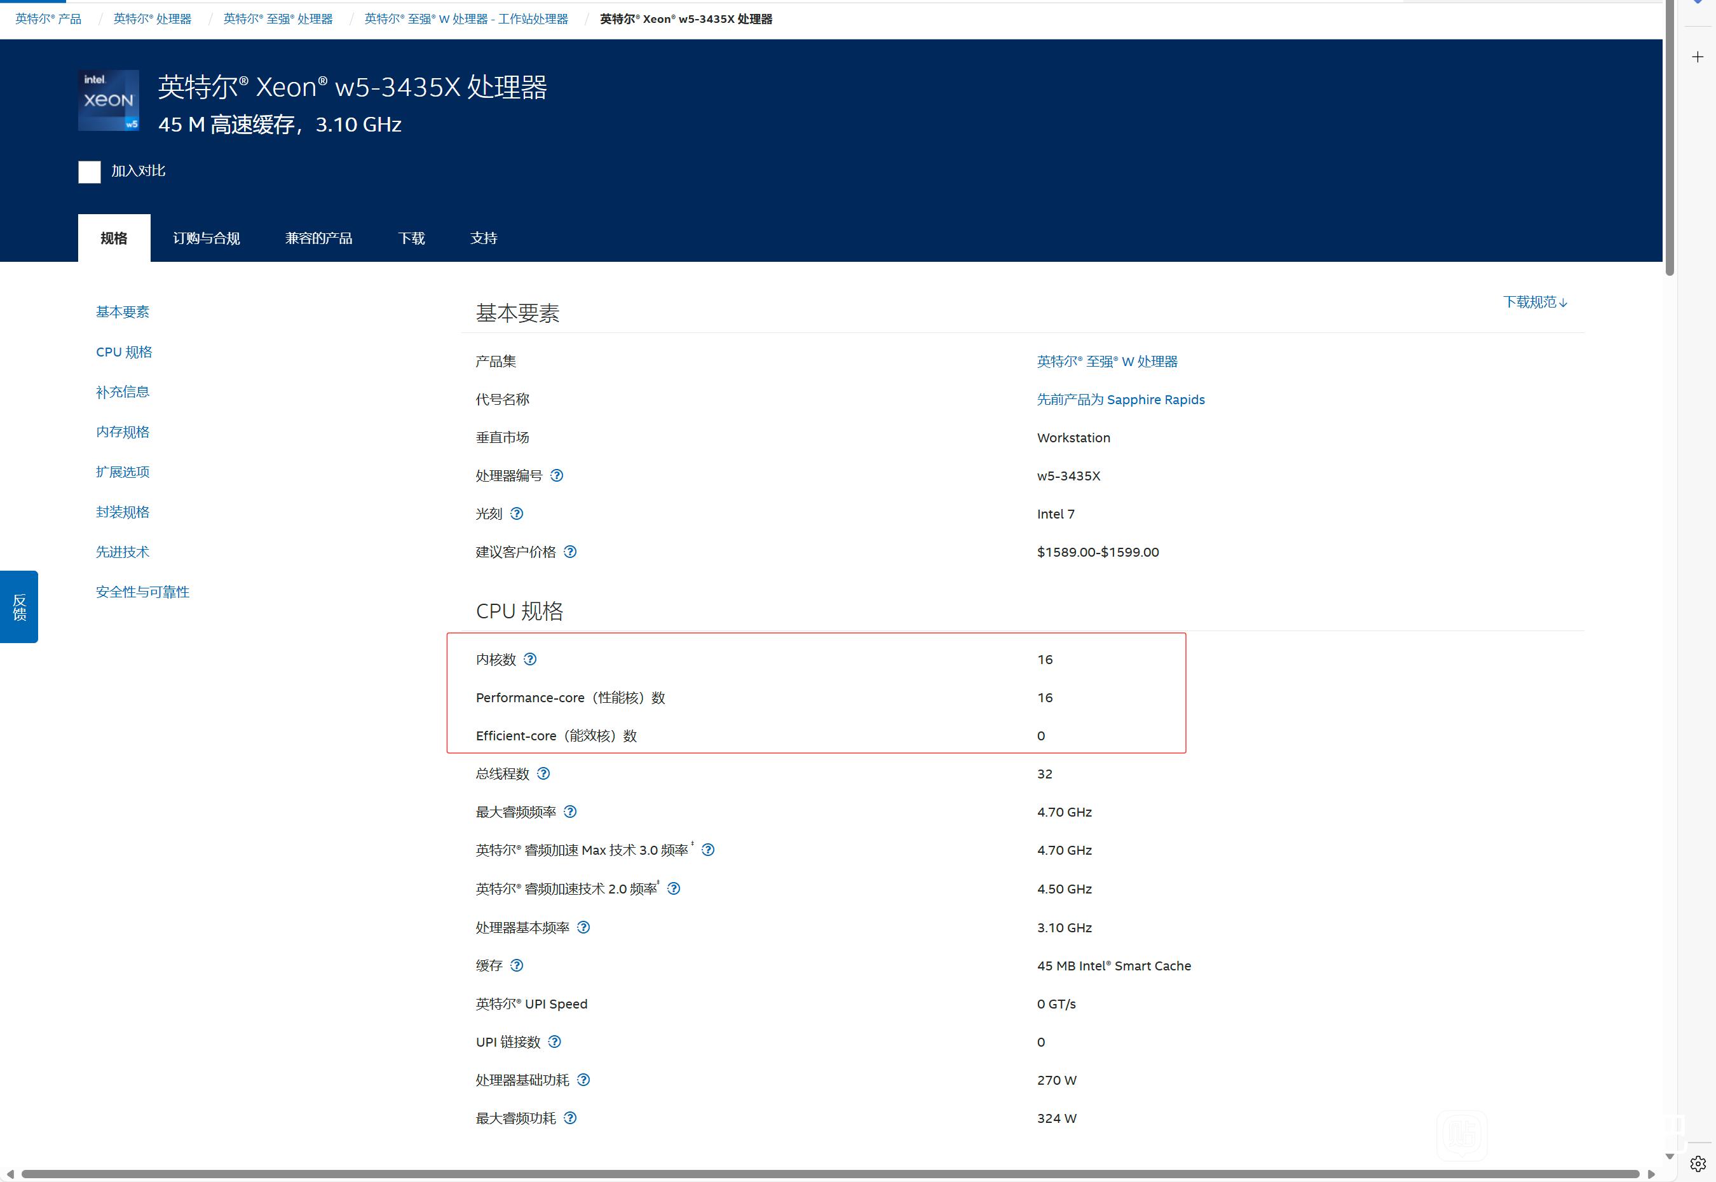Click the Intel Xeon w5 product badge

tap(109, 100)
